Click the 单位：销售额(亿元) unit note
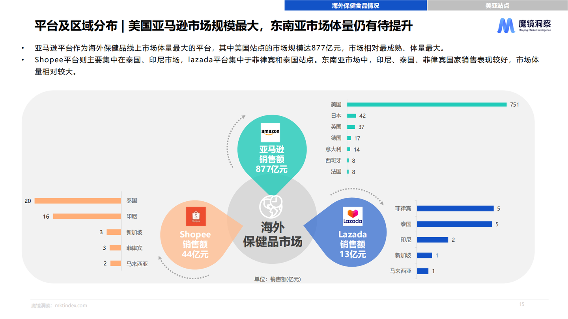This screenshot has height=319, width=568. pos(277,279)
